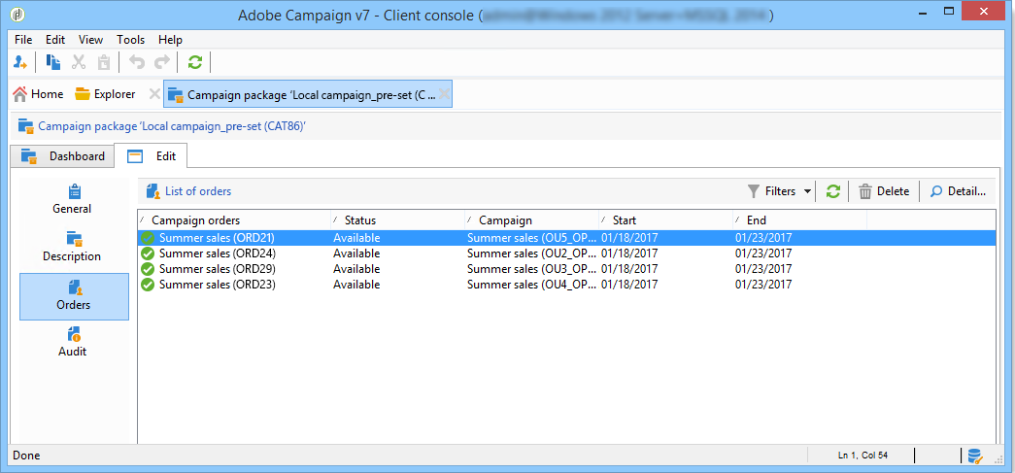
Task: Open the Description section in sidebar
Action: coord(74,247)
